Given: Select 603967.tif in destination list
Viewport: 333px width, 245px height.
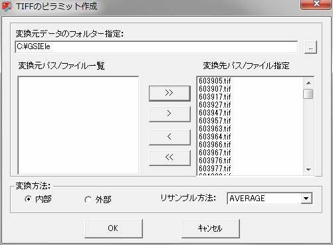Looking at the screenshot, I should click(x=215, y=153).
